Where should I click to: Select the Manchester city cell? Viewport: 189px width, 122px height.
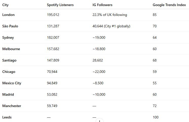click(12, 106)
